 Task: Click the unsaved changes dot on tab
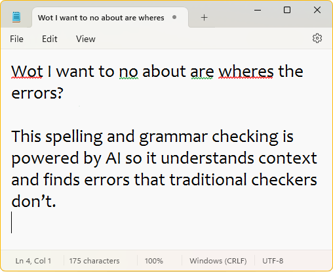click(174, 17)
